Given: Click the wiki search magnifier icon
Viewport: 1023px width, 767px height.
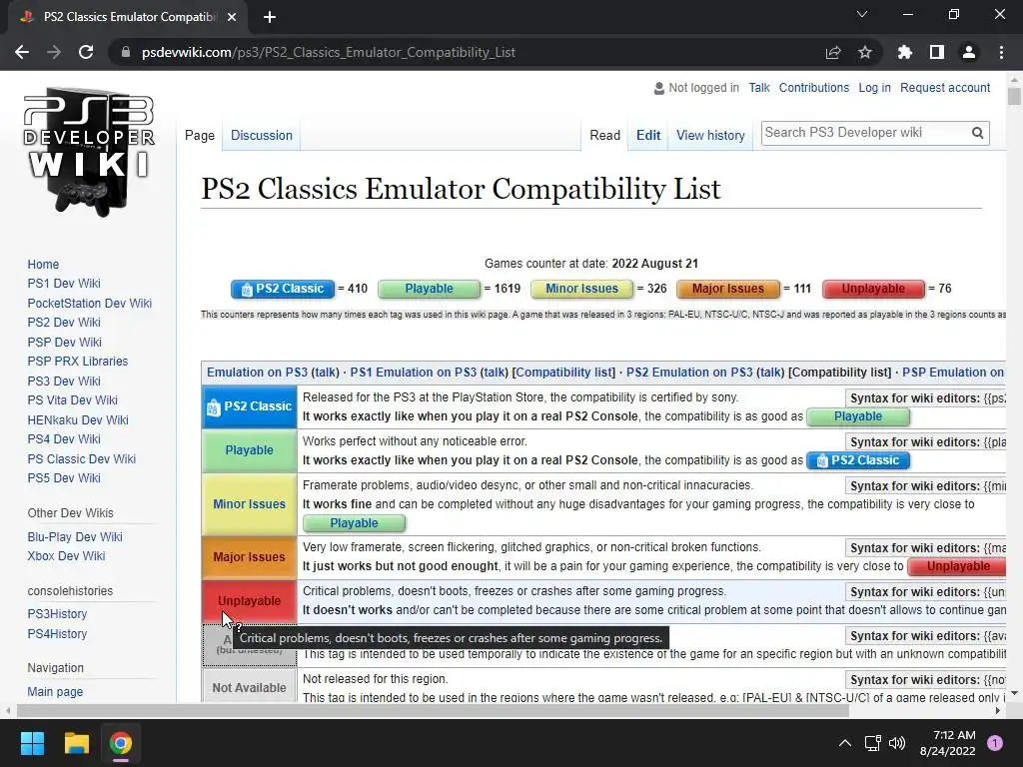Looking at the screenshot, I should pos(977,133).
